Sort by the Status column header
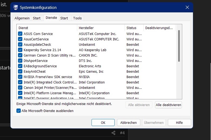The image size is (211, 140). coord(134,28)
